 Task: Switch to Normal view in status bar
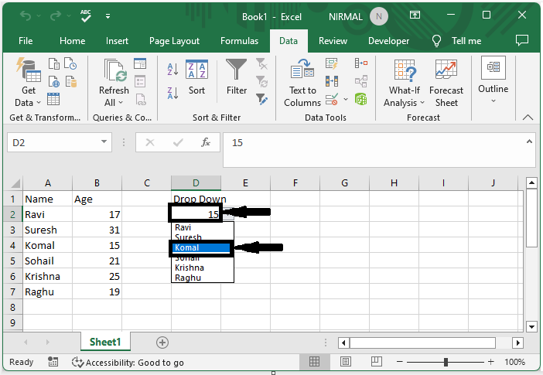pyautogui.click(x=315, y=362)
